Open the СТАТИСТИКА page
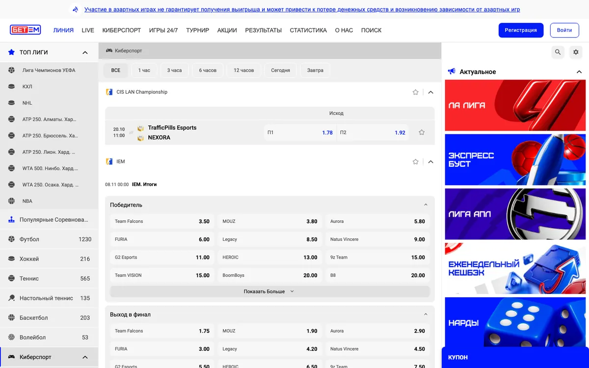Screen dimensions: 589x368 [x=308, y=30]
